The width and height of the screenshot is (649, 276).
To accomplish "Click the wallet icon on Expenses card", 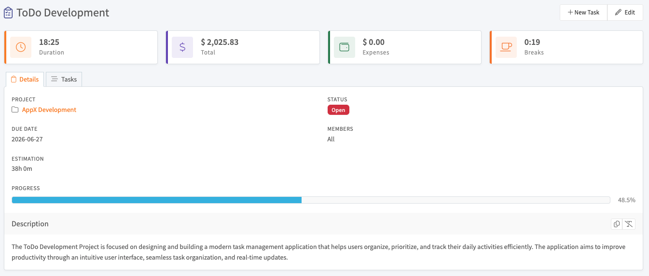I will coord(345,47).
